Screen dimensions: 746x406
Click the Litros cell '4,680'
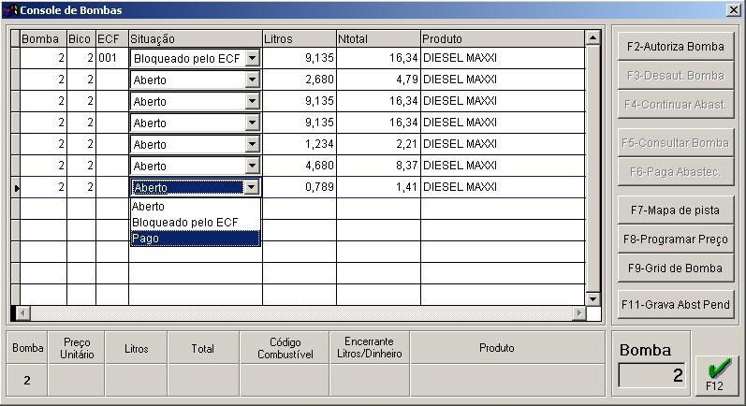(300, 166)
